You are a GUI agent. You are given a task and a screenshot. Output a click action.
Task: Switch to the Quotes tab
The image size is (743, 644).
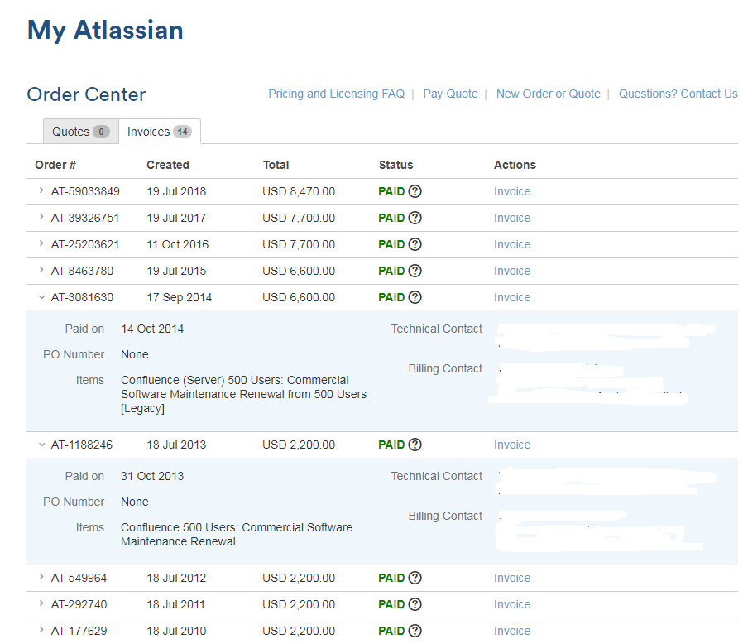tap(79, 131)
